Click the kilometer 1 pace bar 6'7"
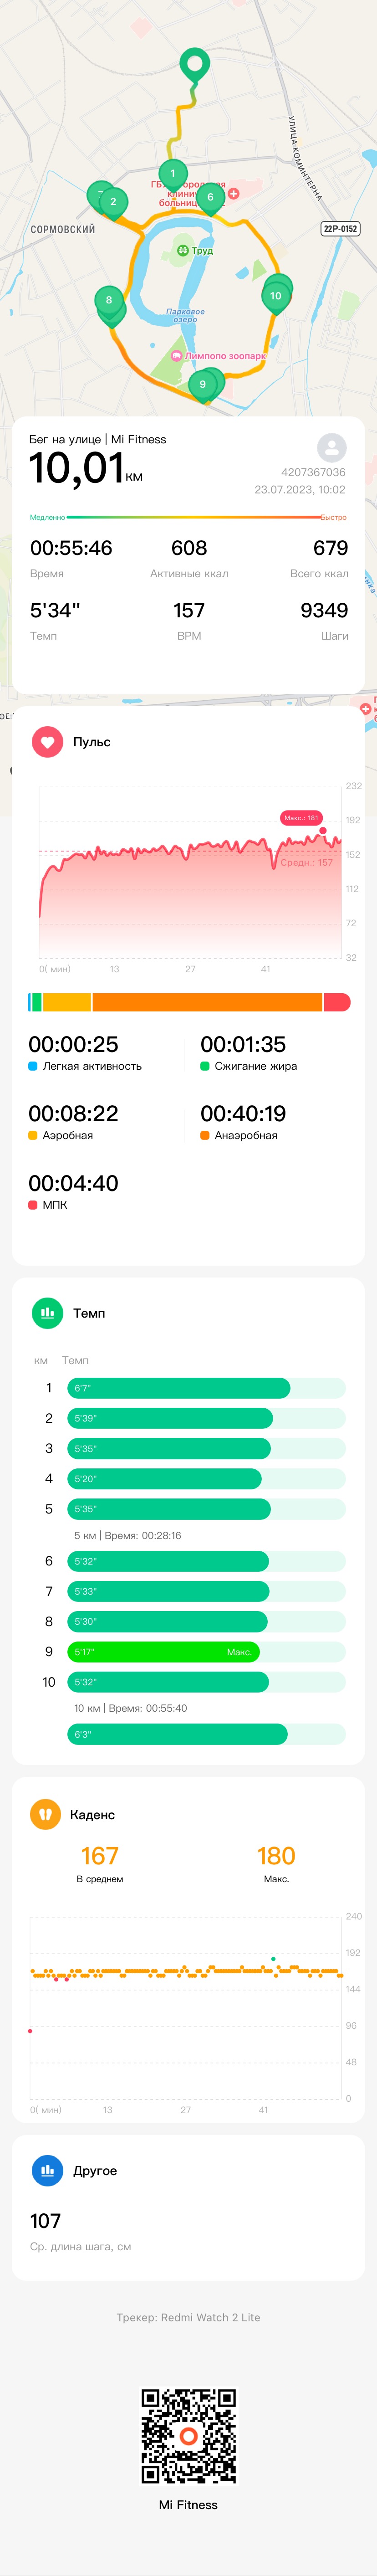 coord(178,1388)
